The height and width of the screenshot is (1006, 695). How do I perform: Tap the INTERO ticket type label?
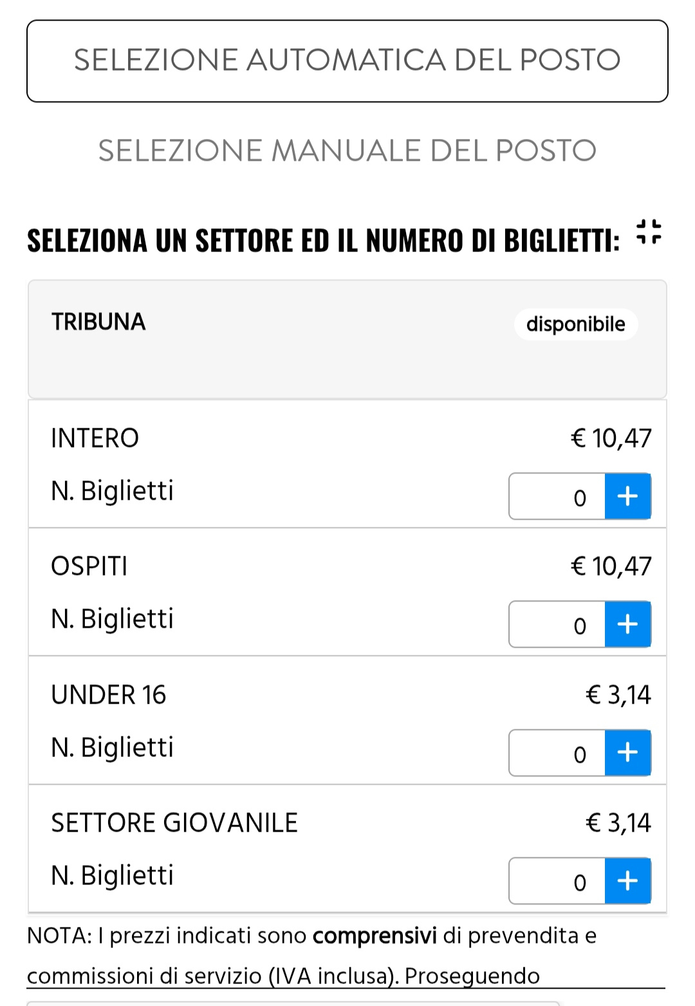coord(95,439)
